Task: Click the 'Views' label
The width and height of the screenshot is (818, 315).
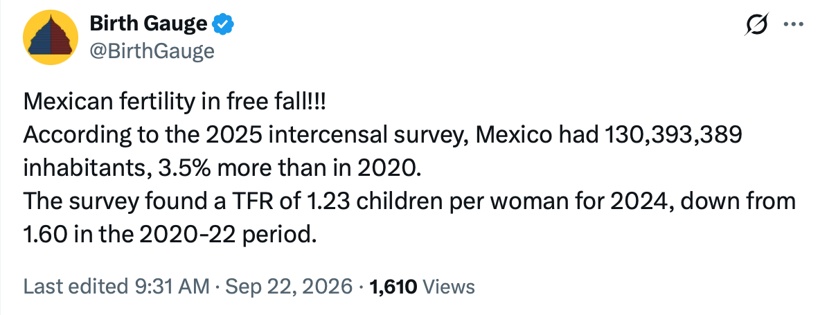Action: [447, 287]
